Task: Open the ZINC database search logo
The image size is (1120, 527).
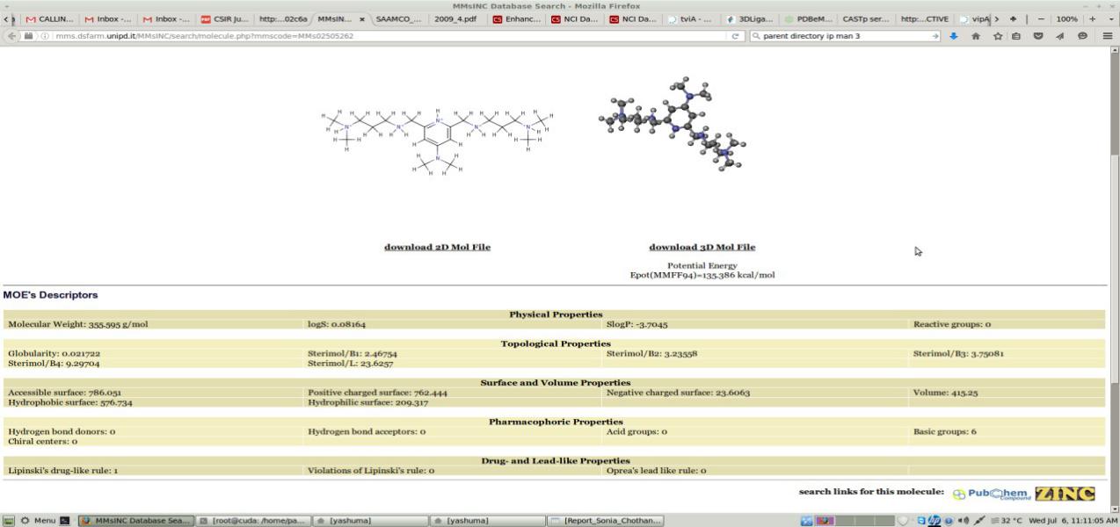Action: coord(1065,494)
